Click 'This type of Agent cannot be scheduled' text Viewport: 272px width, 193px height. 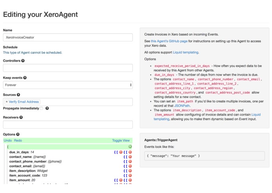32,52
